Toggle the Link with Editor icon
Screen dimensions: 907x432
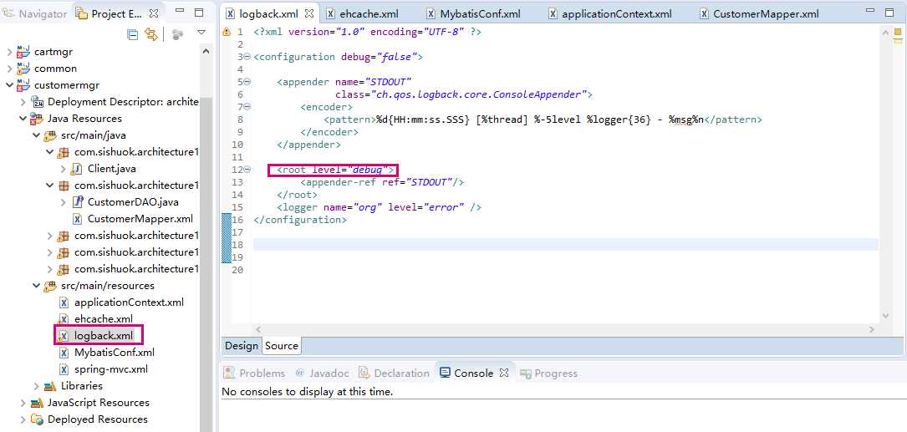(x=151, y=35)
